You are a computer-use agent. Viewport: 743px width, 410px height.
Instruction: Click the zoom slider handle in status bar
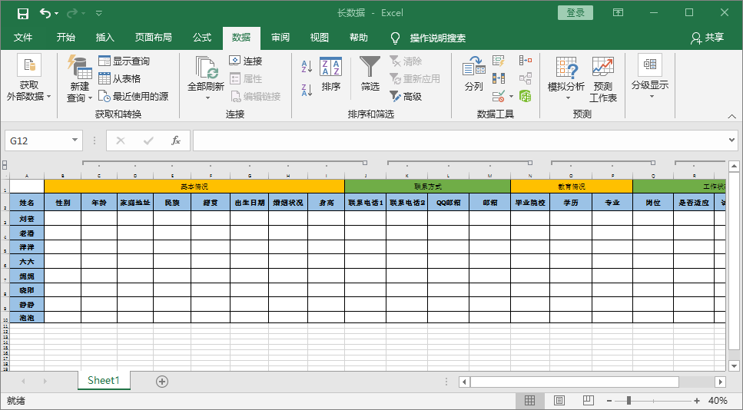point(629,401)
